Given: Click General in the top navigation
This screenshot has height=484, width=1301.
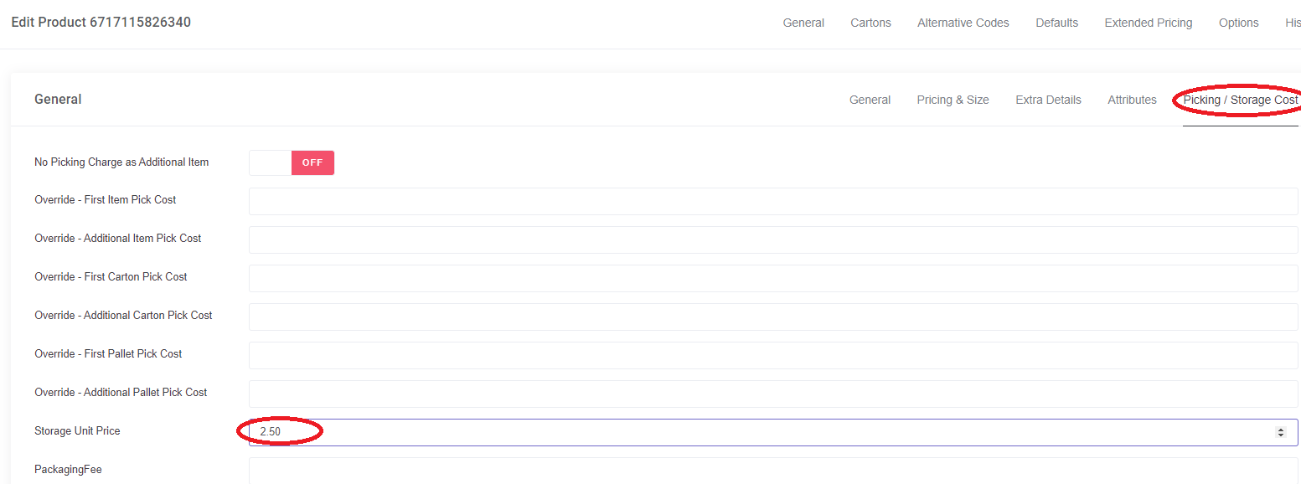Looking at the screenshot, I should [803, 23].
